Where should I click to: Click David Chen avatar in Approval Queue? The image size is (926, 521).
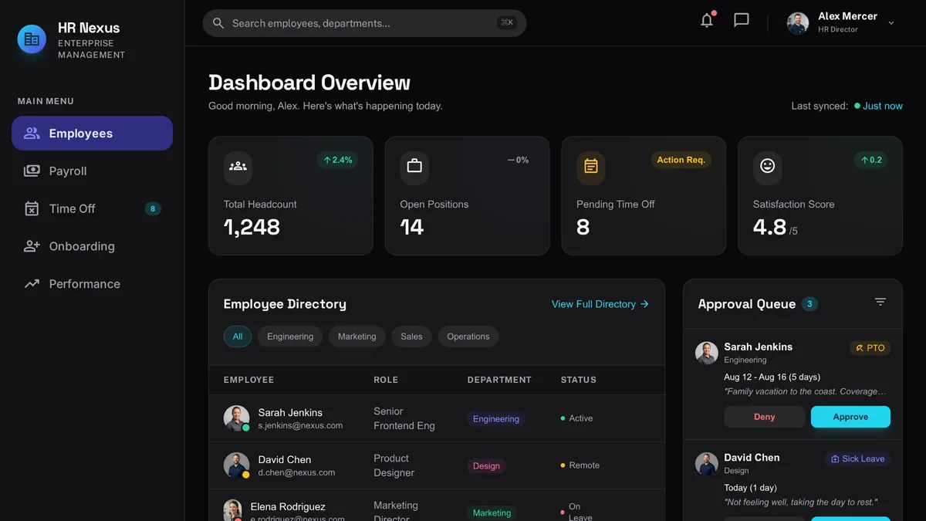707,464
